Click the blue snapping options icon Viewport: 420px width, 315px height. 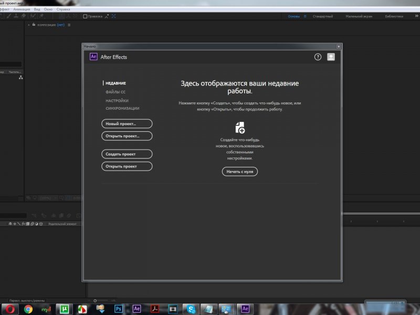click(113, 16)
